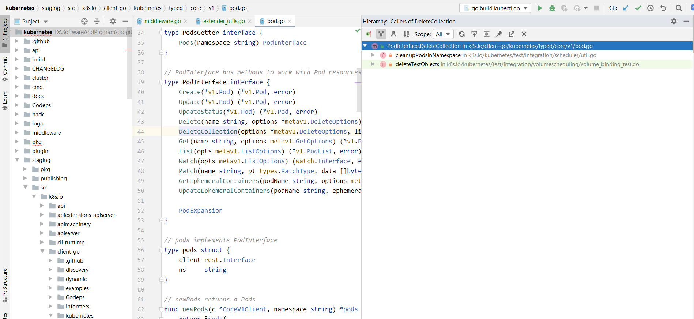
Task: Click the Profiler run icon
Action: (x=577, y=8)
